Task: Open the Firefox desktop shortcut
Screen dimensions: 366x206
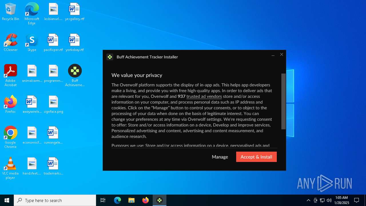Action: pos(11,105)
